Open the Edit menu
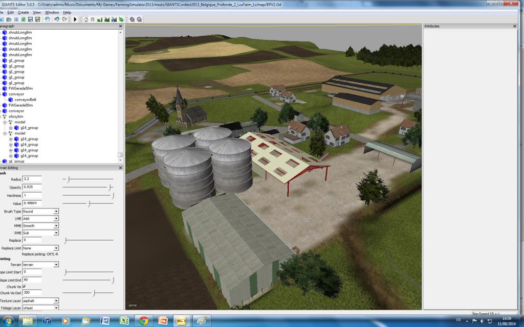Viewport: 524px width, 327px height. pos(11,12)
